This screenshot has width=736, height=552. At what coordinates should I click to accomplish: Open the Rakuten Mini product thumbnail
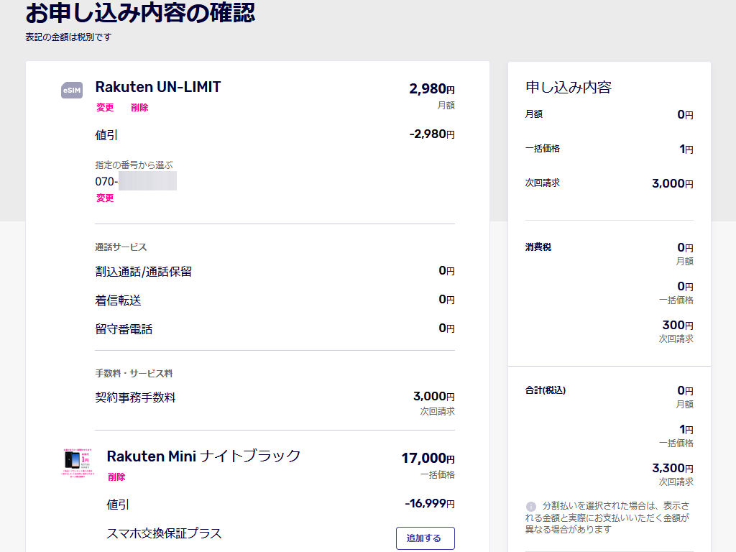(78, 463)
